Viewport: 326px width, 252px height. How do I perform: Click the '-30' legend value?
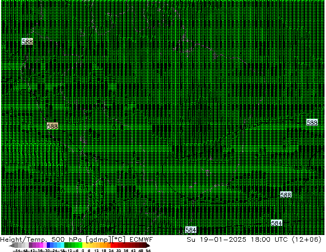(x=47, y=250)
